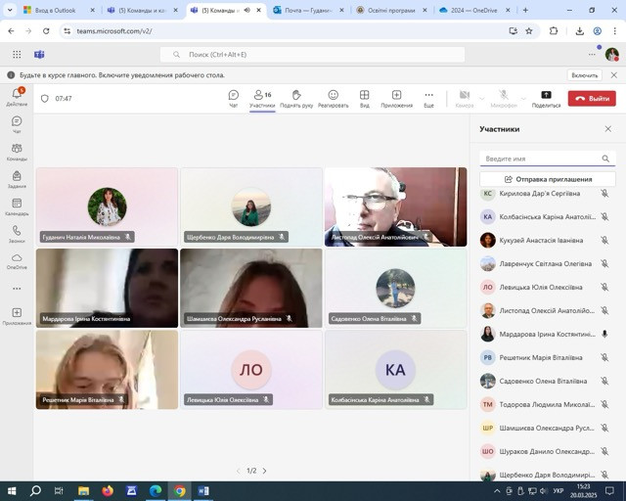
Task: Expand microphone options dropdown arrow
Action: [523, 98]
